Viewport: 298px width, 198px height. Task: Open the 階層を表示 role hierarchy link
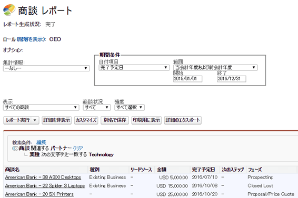31,39
